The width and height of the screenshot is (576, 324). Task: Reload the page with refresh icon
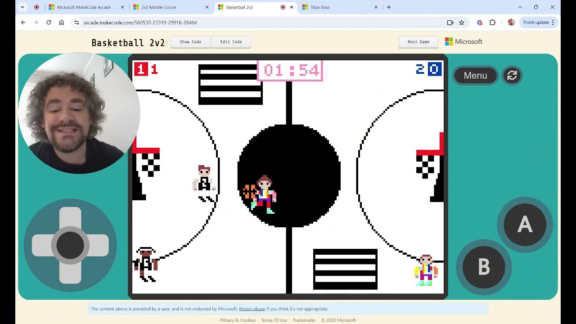(49, 22)
